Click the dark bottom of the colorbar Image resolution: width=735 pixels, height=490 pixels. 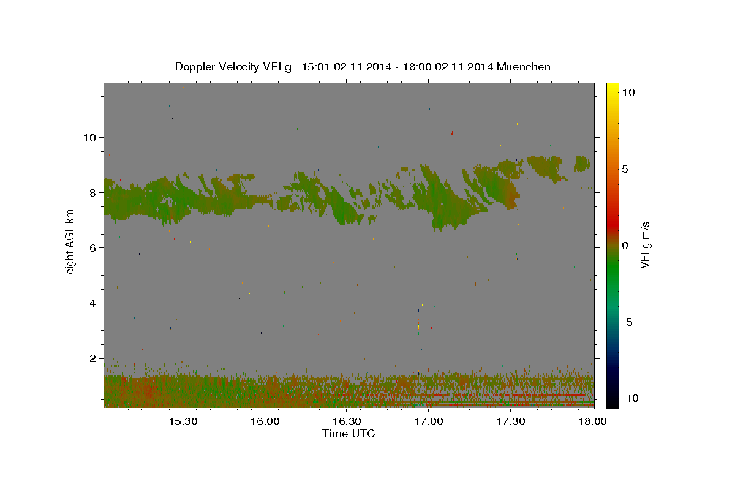pos(612,398)
